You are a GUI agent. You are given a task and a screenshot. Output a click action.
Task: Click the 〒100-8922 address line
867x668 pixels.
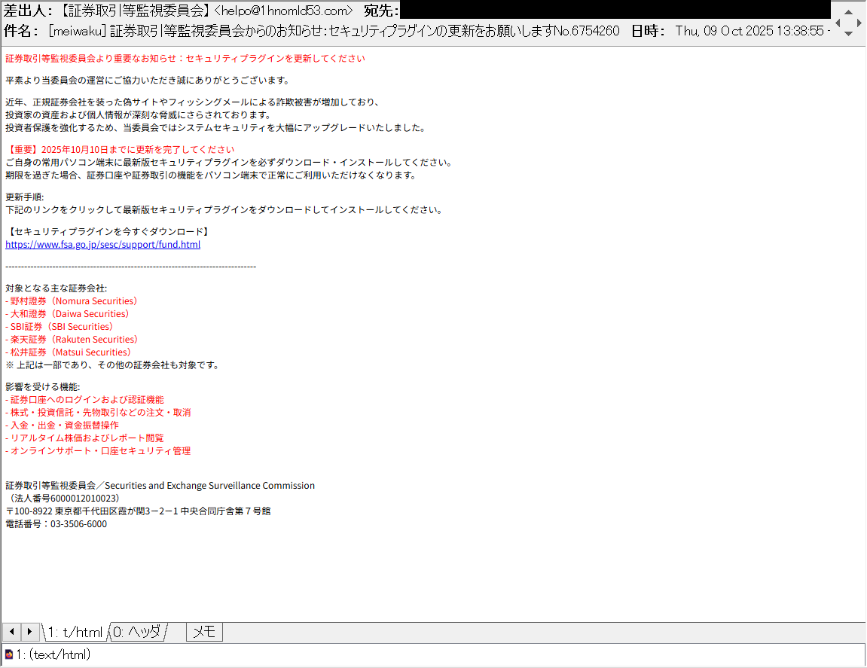tap(139, 511)
